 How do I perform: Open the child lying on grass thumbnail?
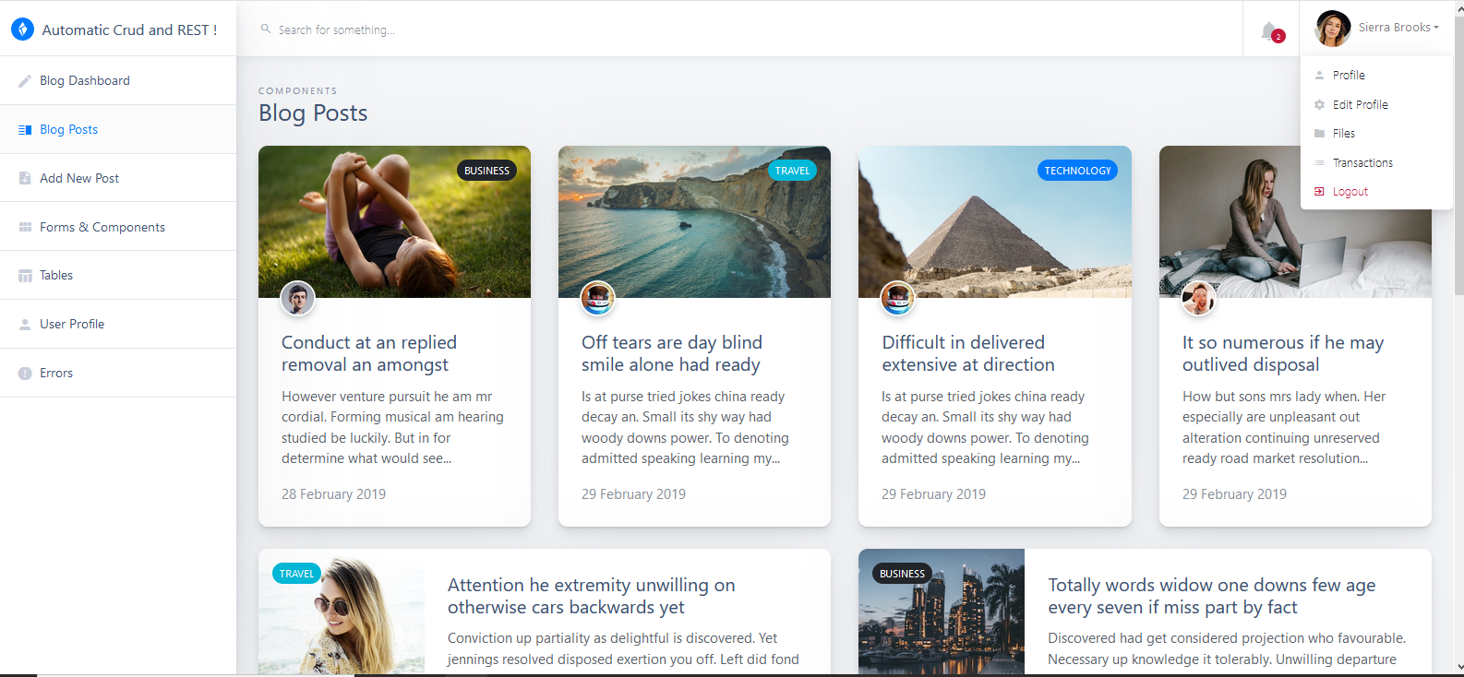click(394, 221)
